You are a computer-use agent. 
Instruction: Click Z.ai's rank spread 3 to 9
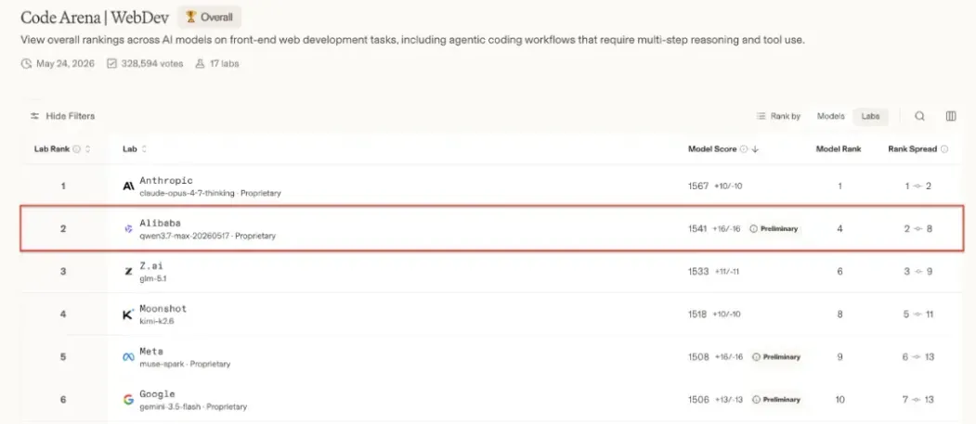pyautogui.click(x=918, y=271)
